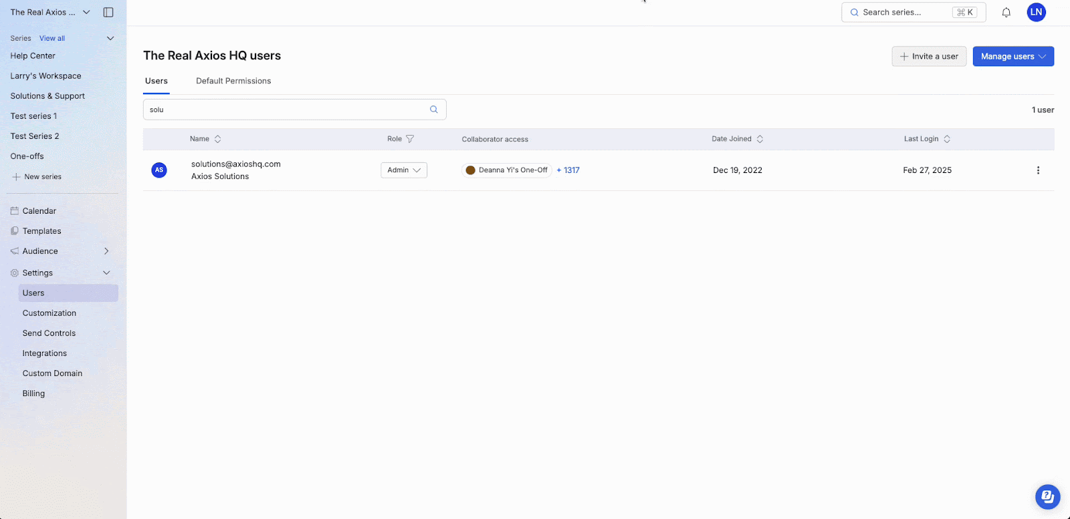Open the LN profile avatar menu
1070x519 pixels.
[1036, 12]
